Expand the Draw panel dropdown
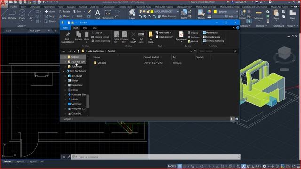This screenshot has width=301, height=169. coord(22,26)
